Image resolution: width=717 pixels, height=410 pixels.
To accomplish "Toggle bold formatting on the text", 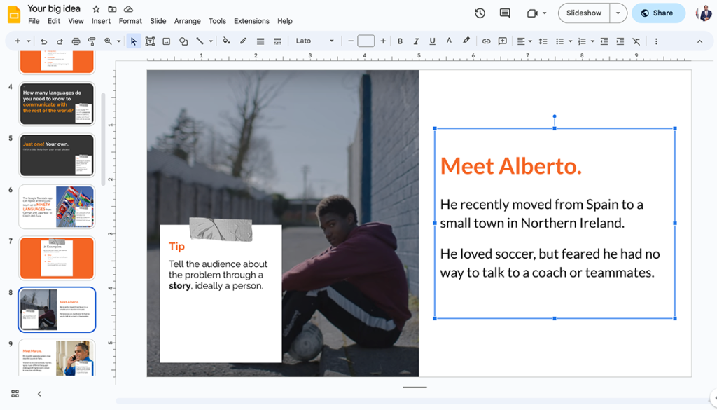I will click(x=400, y=41).
